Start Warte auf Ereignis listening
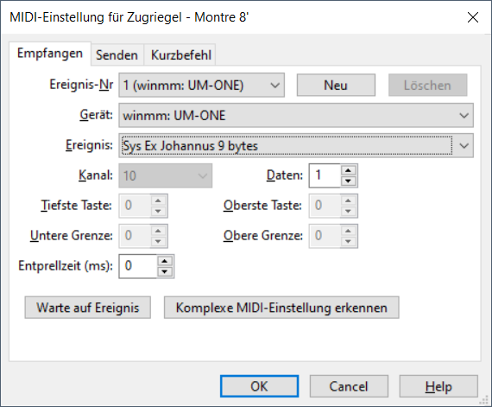 (x=88, y=308)
